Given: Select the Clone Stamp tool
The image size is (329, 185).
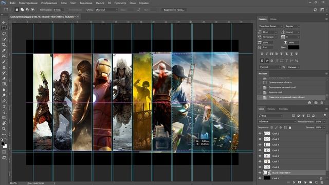Looking at the screenshot, I should pos(4,67).
